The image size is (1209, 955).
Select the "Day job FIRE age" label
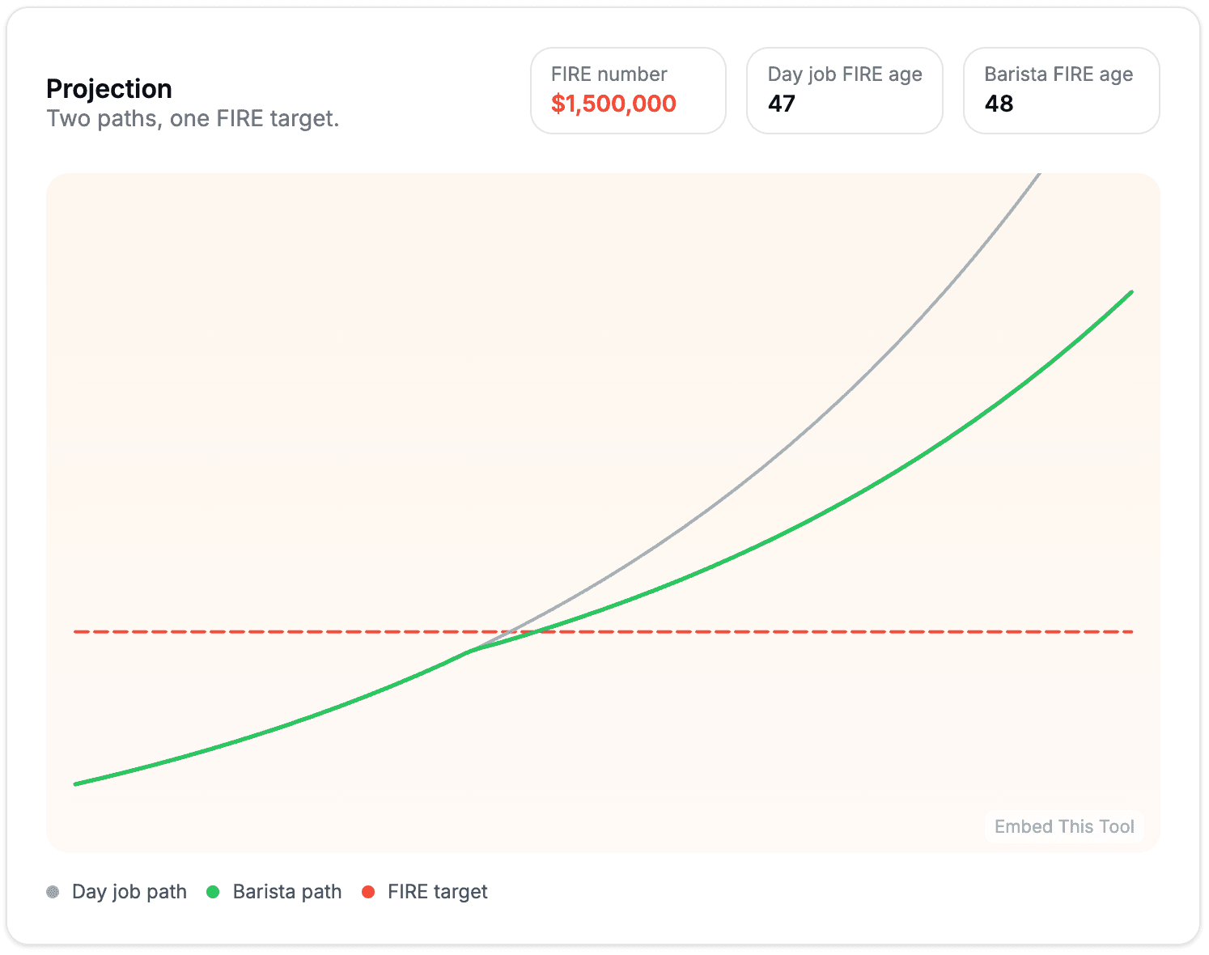[845, 74]
